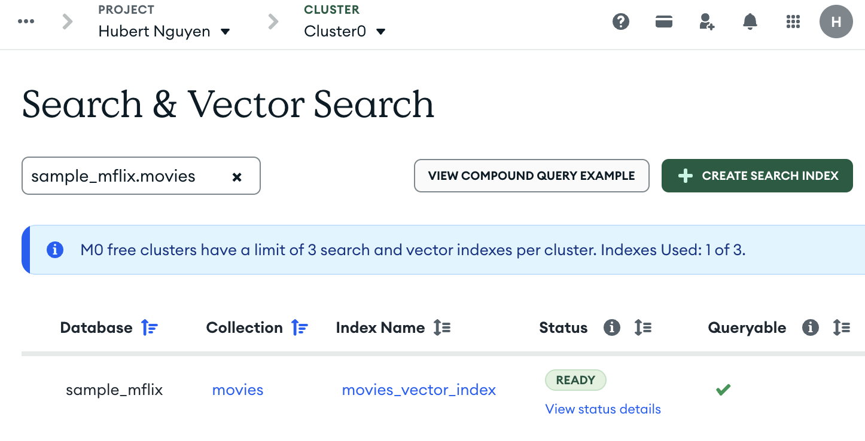865x441 pixels.
Task: Toggle sort on the Collection column
Action: (299, 327)
